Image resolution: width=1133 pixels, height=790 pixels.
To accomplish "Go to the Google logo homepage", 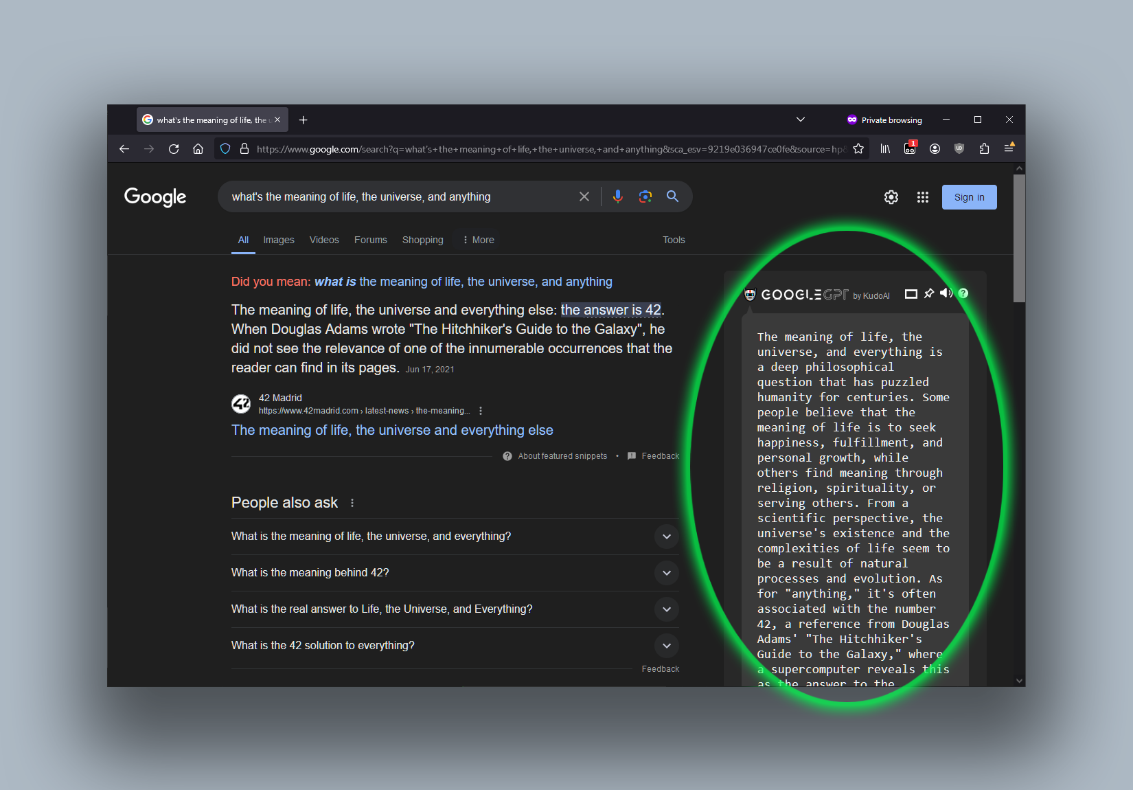I will point(155,197).
